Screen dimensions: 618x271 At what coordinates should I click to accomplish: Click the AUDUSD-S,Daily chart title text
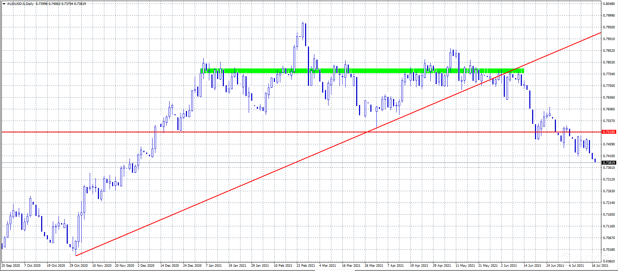[x=21, y=4]
